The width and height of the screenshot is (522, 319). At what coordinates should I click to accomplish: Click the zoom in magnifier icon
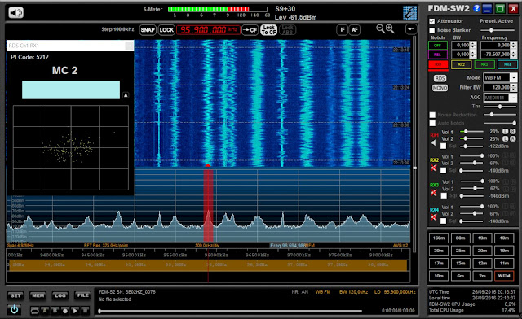point(390,29)
